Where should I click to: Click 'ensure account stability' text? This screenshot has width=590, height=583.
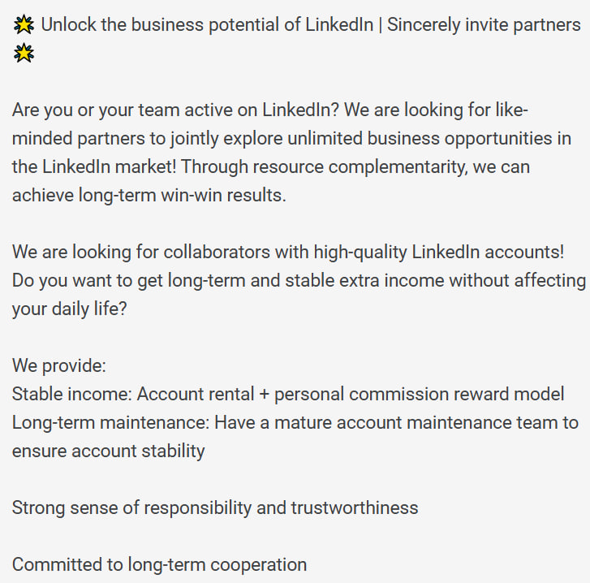(x=109, y=451)
